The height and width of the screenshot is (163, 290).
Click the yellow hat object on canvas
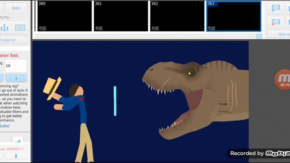click(52, 88)
